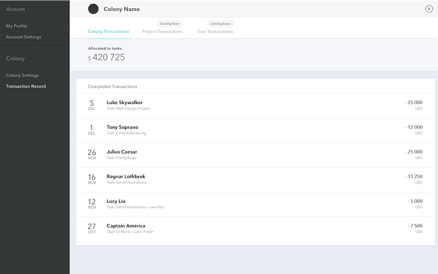Select Transaction Record in sidebar

click(x=26, y=86)
